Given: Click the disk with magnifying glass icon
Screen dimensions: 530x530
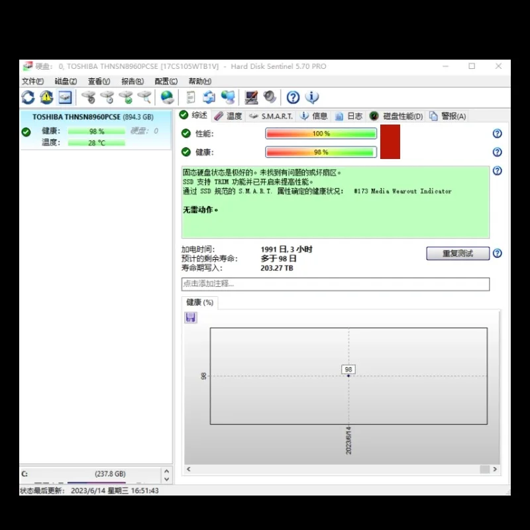Looking at the screenshot, I should point(144,97).
